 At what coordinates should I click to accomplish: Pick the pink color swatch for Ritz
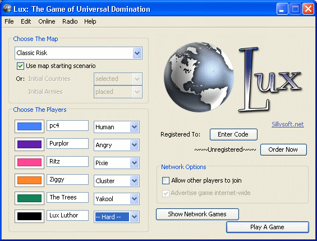coord(29,162)
